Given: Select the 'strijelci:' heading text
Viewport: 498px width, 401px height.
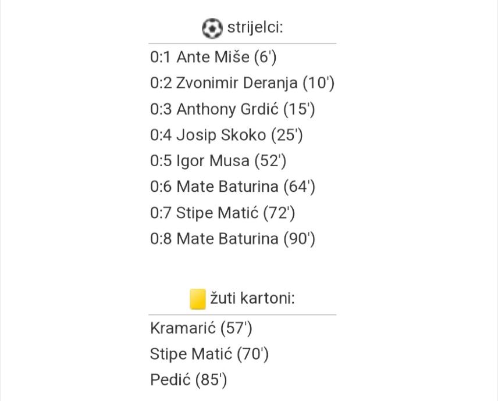Looking at the screenshot, I should [255, 28].
